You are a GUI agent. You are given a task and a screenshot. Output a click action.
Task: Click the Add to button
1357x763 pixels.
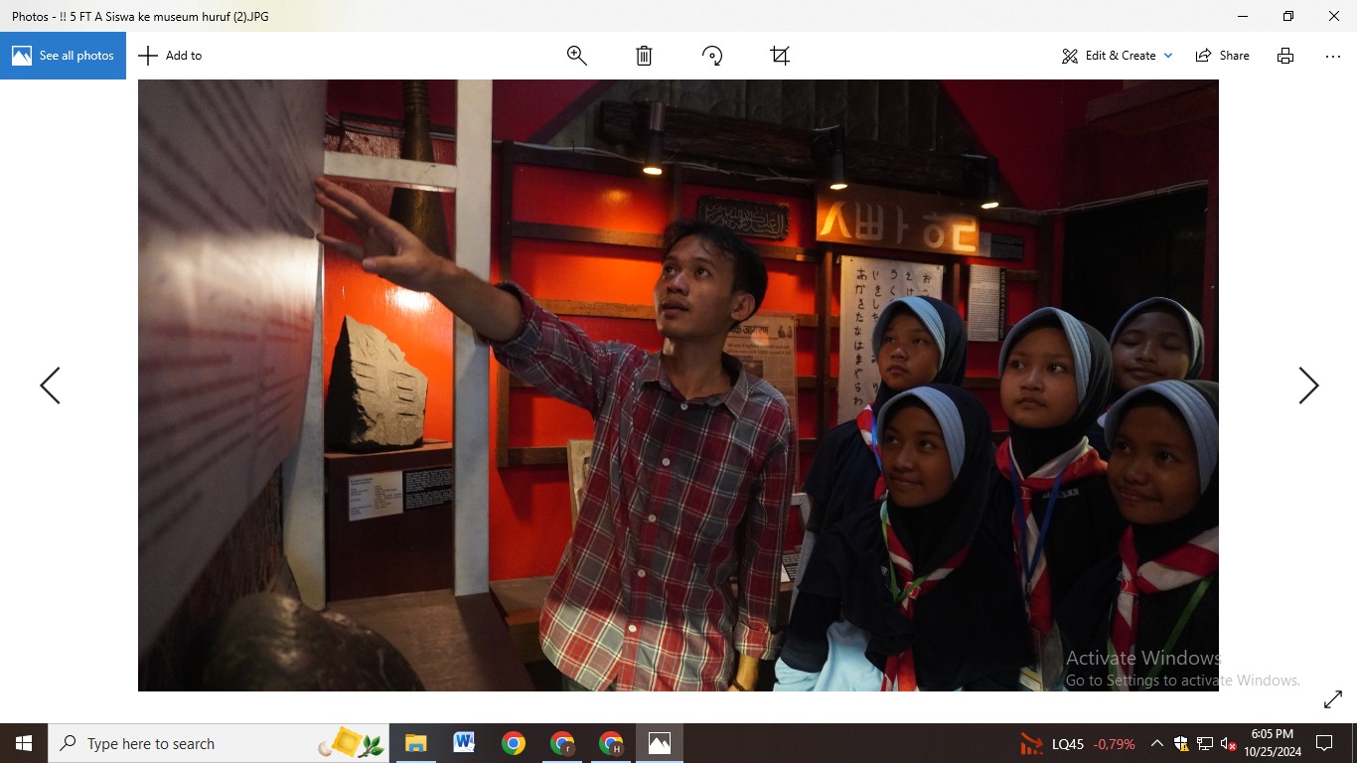pos(170,56)
